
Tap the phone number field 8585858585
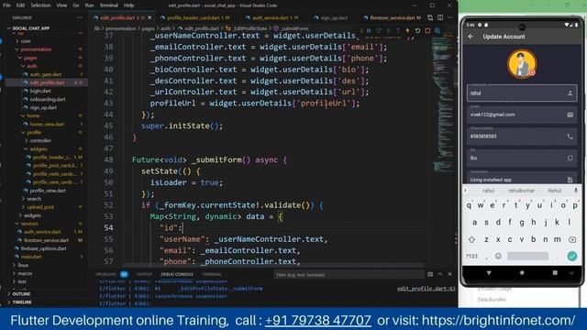click(522, 137)
